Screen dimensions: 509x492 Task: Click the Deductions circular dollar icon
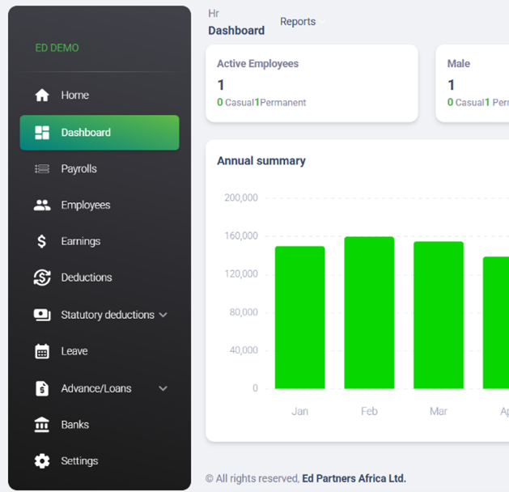(42, 278)
